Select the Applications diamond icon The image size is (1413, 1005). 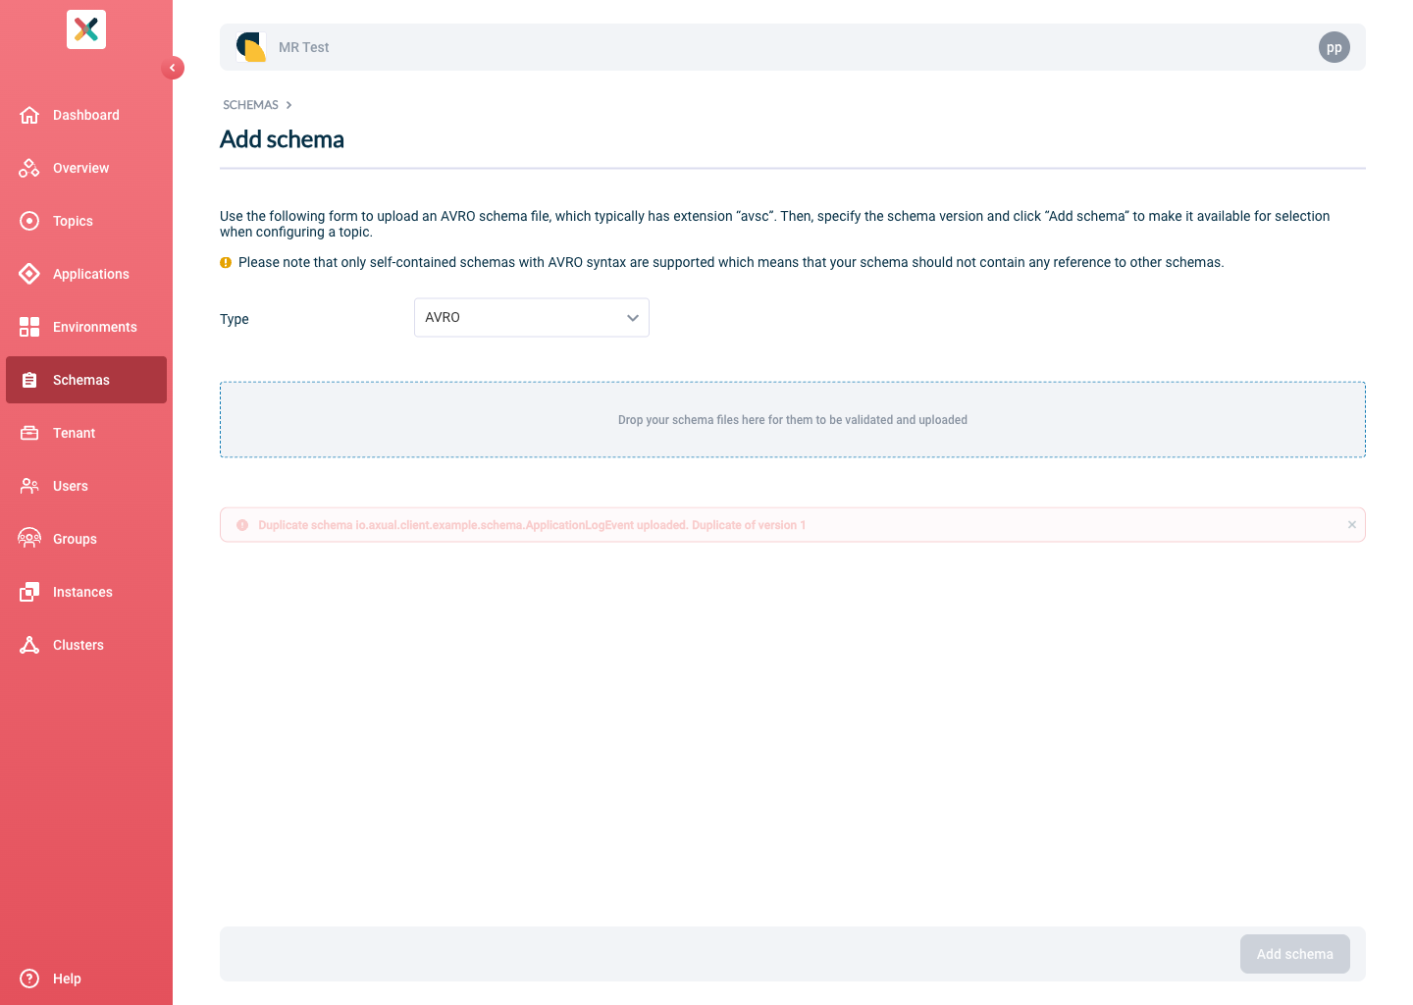[29, 274]
